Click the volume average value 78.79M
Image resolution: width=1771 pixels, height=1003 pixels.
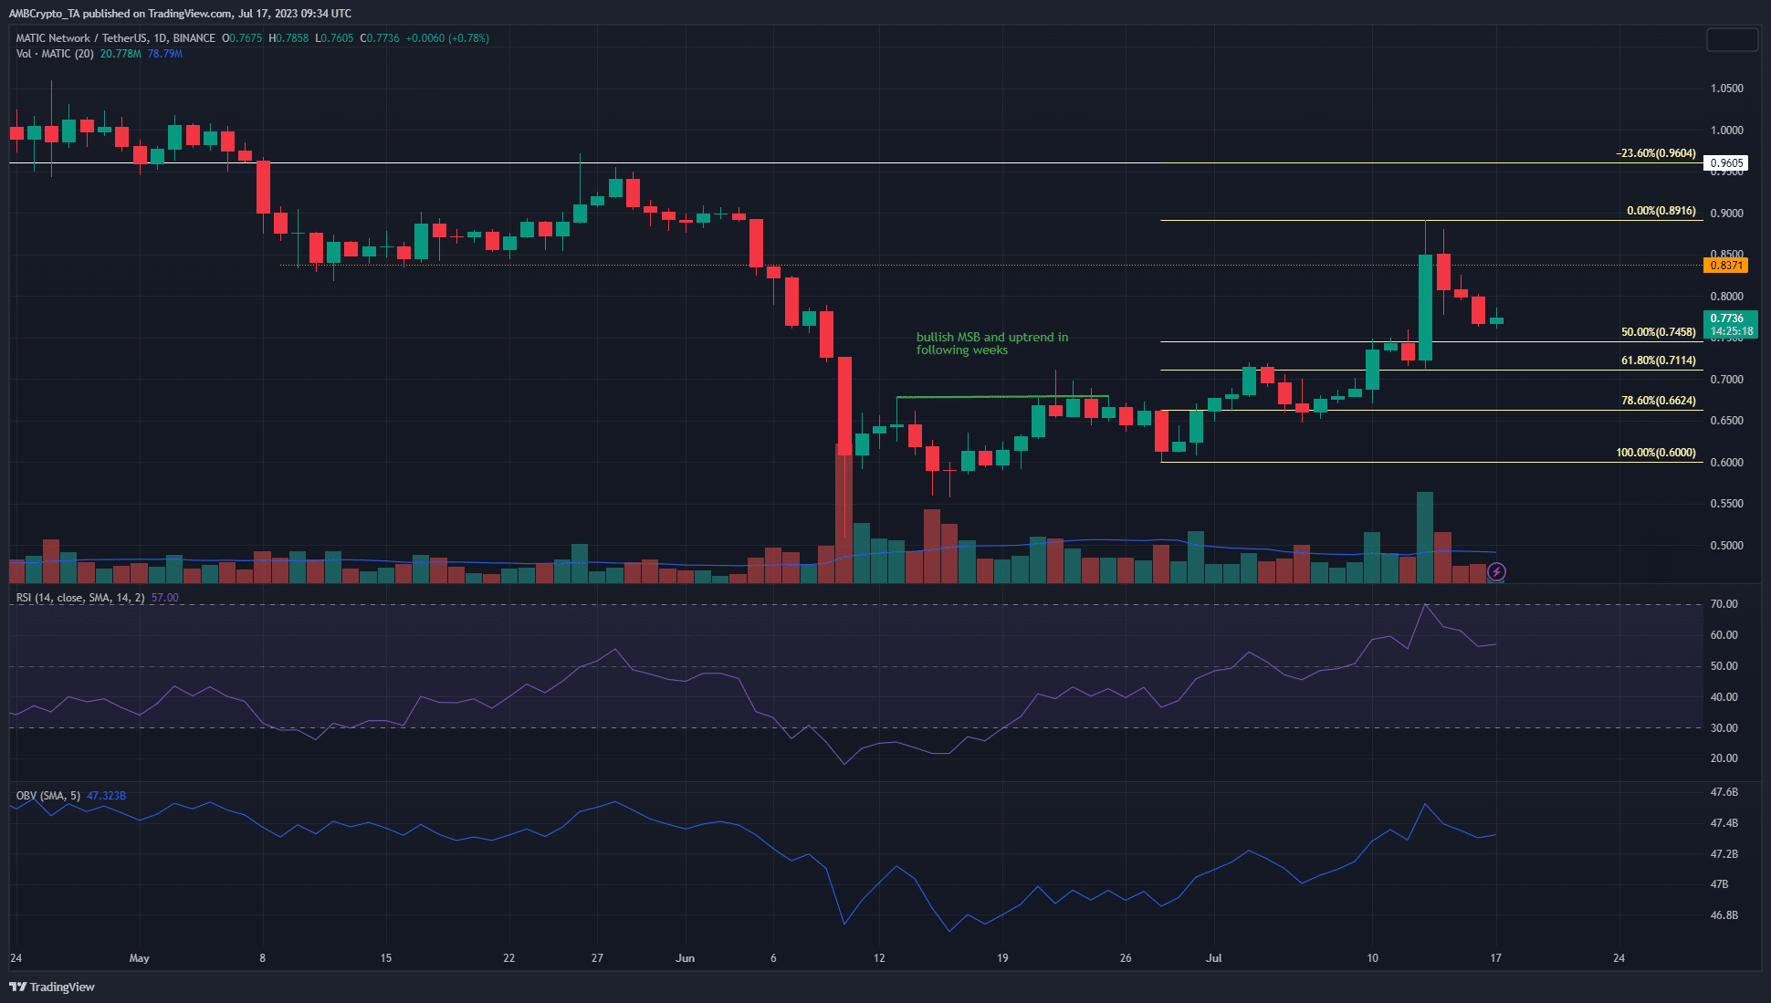click(165, 54)
